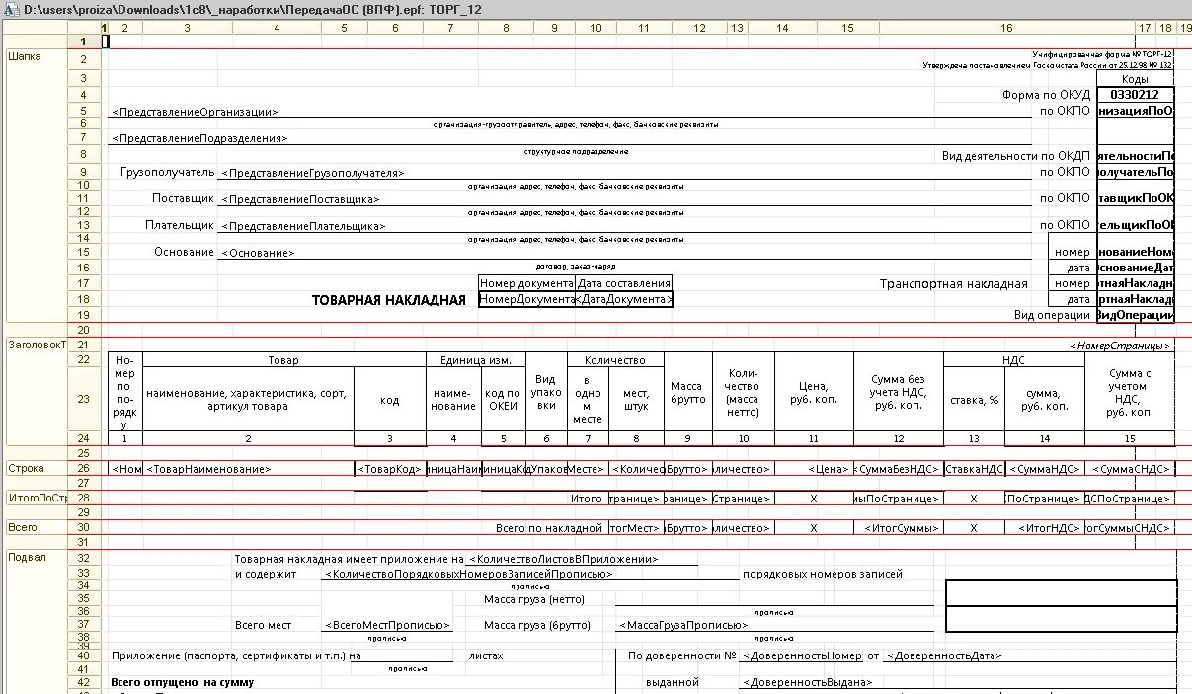Select the 'код по ОКЕИ' header cell
This screenshot has height=694, width=1192.
503,399
